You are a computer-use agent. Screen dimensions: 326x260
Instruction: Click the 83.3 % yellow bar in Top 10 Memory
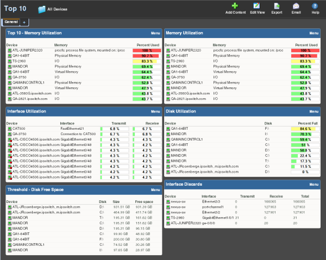click(147, 61)
